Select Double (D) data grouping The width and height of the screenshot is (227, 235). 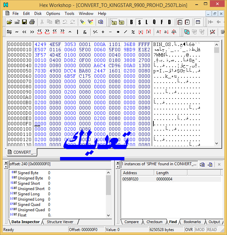click(169, 22)
